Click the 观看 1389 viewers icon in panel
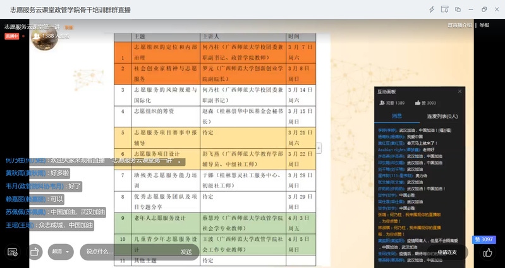 pyautogui.click(x=382, y=103)
